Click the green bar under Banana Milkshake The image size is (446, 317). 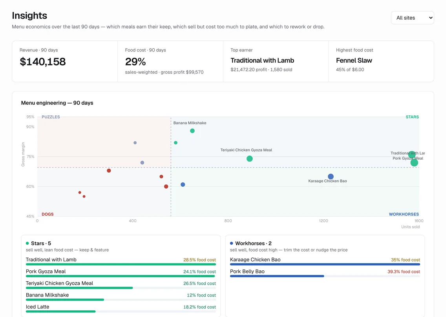pos(65,300)
